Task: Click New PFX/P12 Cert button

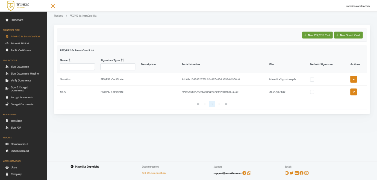Action: (x=317, y=35)
